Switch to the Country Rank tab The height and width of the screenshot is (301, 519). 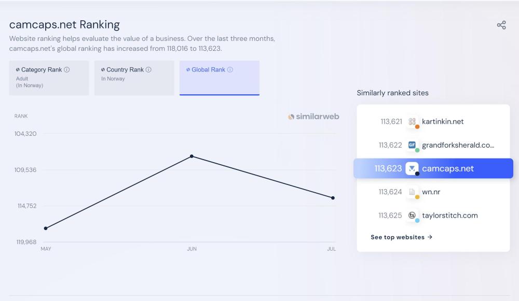(134, 78)
